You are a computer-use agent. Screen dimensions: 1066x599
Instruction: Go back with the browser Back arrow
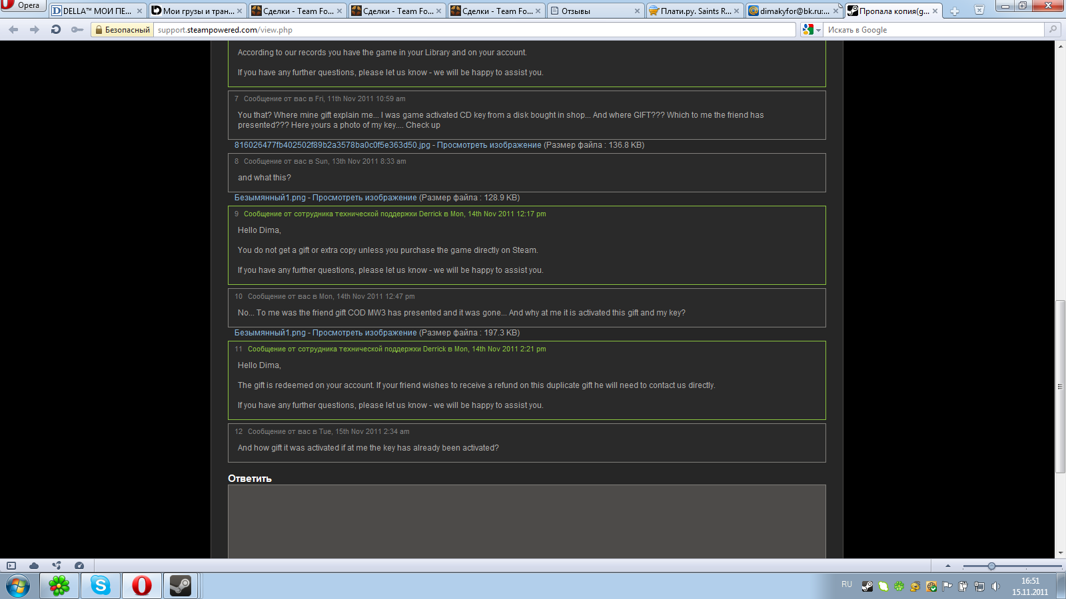coord(13,29)
